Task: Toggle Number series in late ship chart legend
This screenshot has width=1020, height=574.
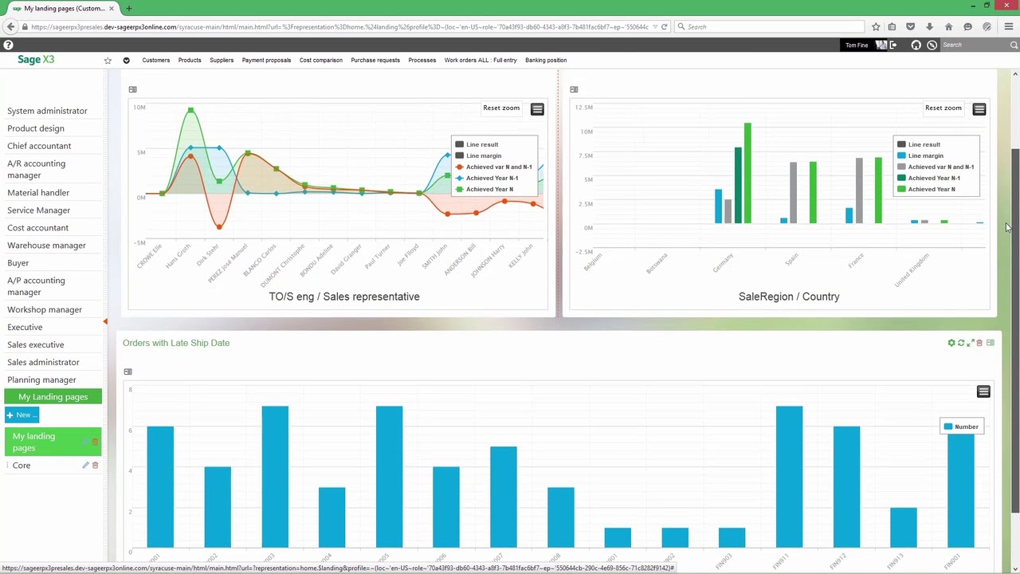Action: click(966, 427)
